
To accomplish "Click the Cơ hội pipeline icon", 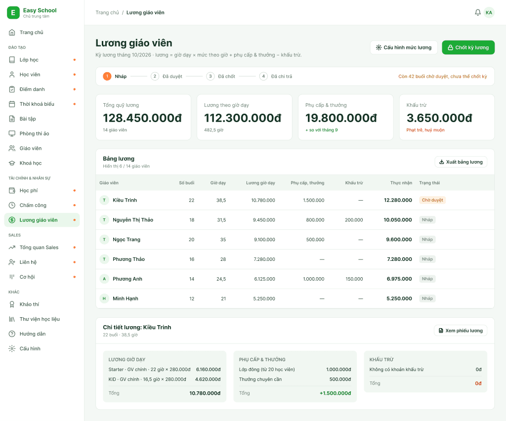I will (x=12, y=277).
